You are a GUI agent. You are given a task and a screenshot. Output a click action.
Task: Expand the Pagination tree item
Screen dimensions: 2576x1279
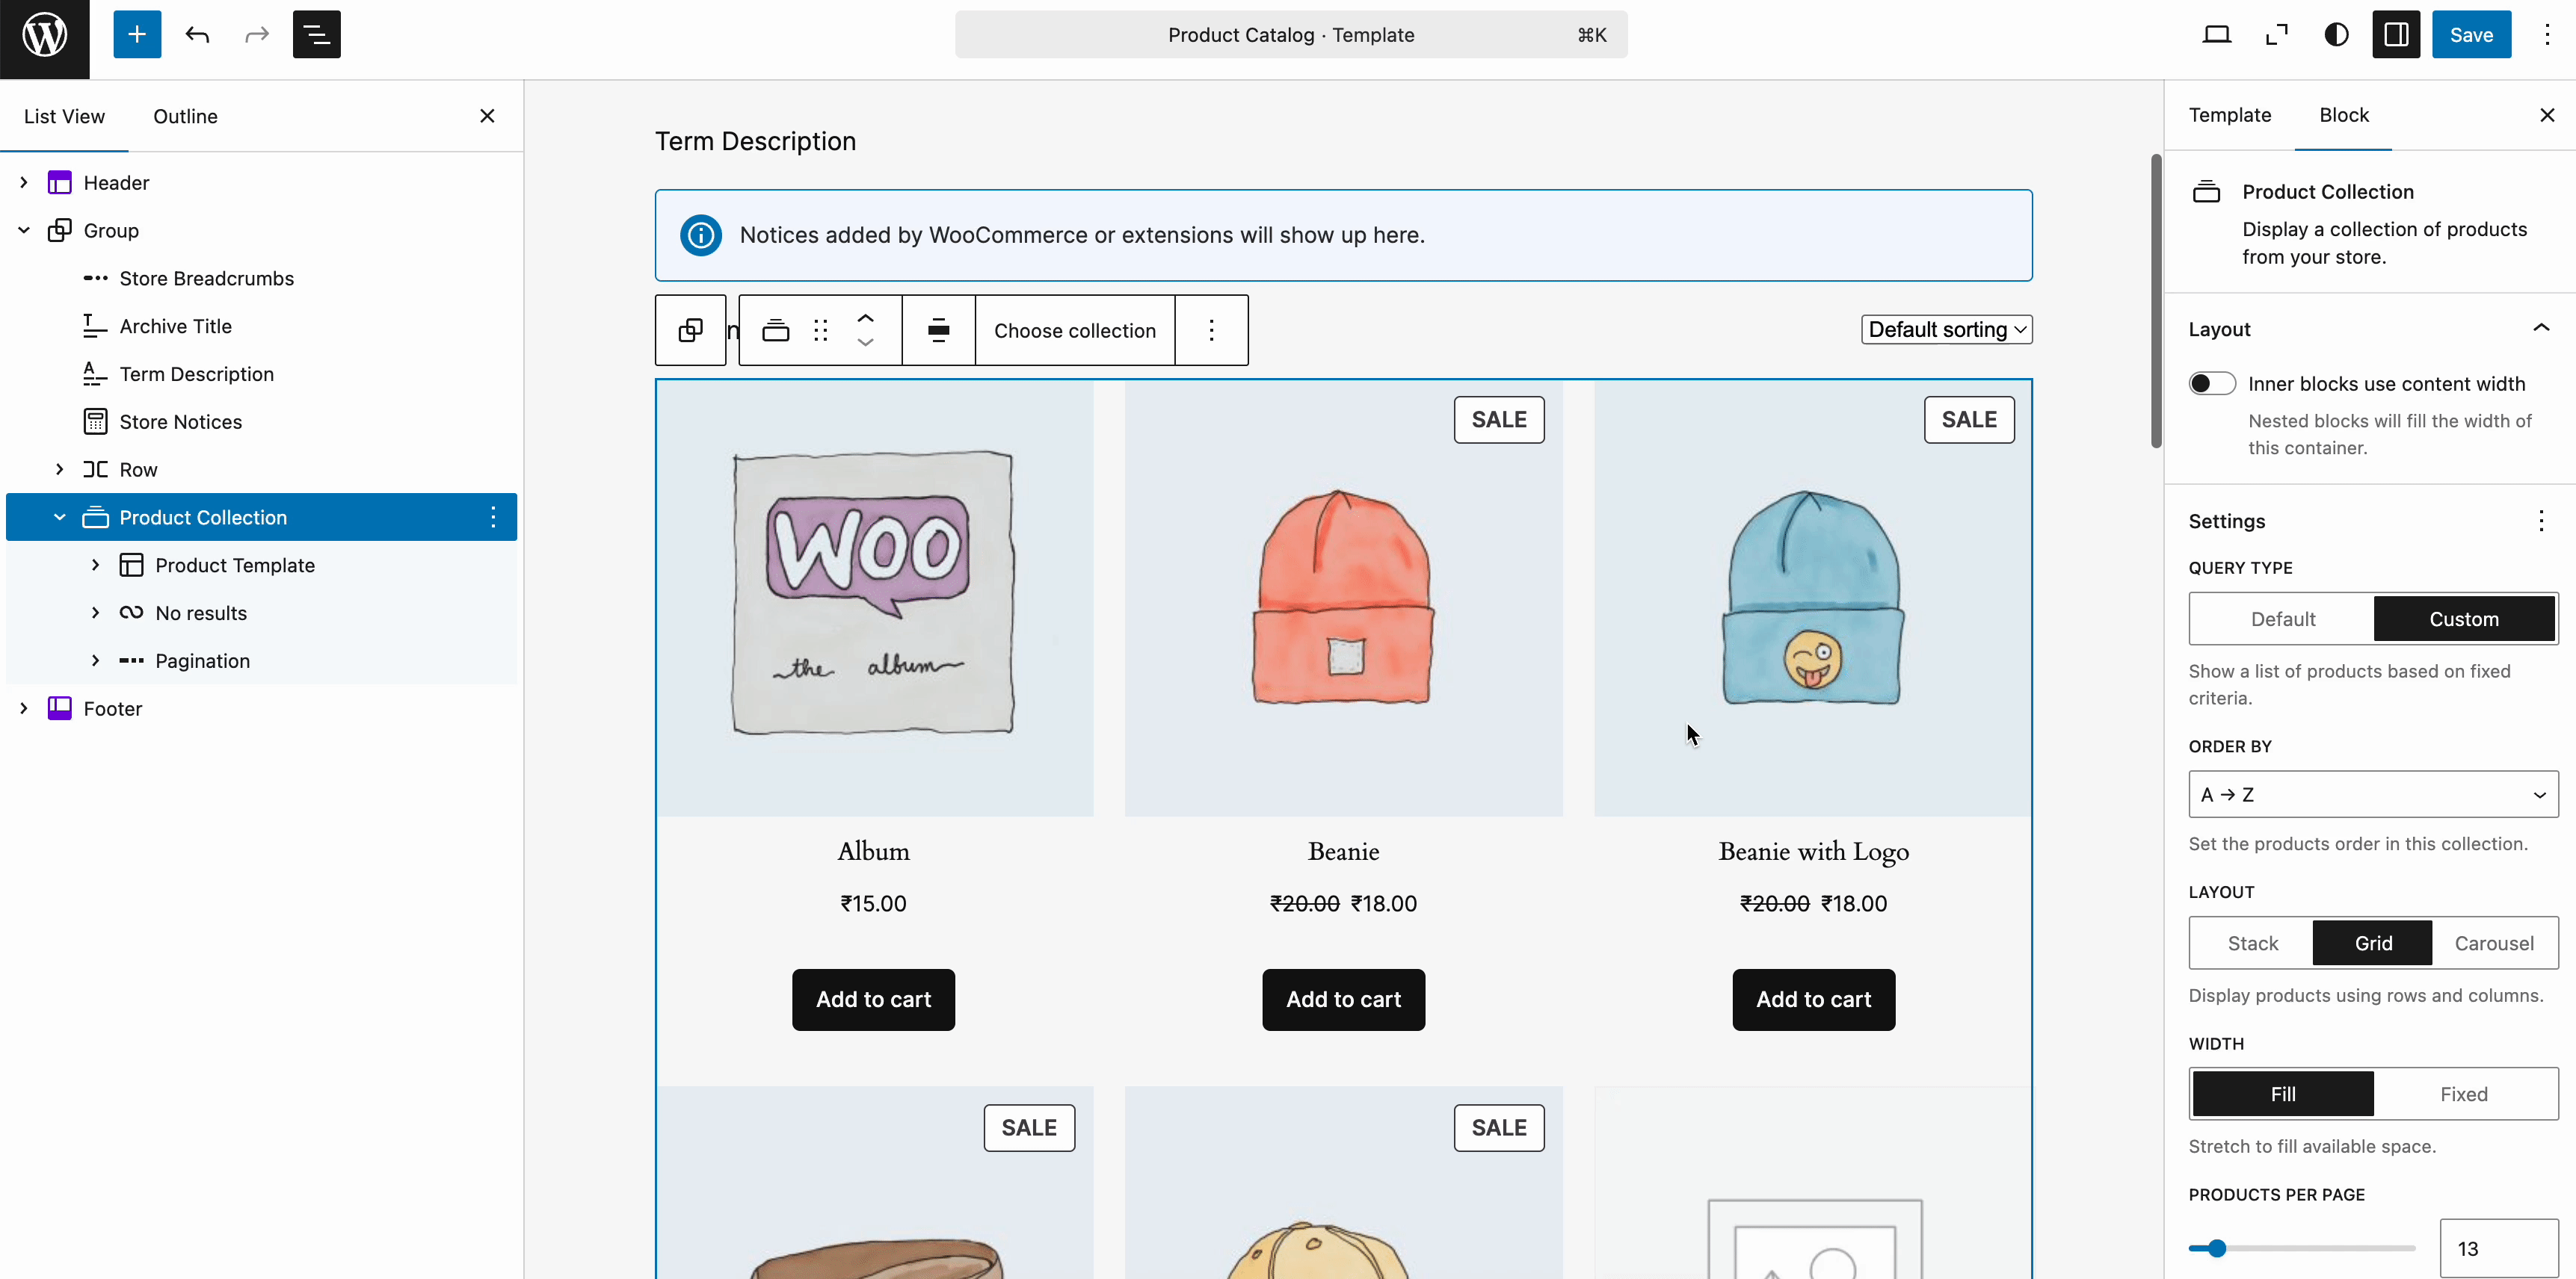coord(95,660)
